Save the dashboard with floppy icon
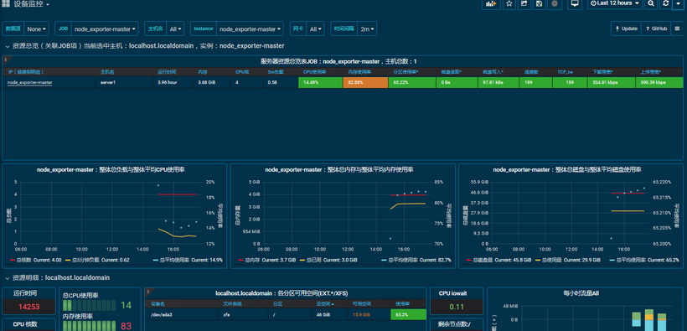The width and height of the screenshot is (687, 331). pos(540,3)
